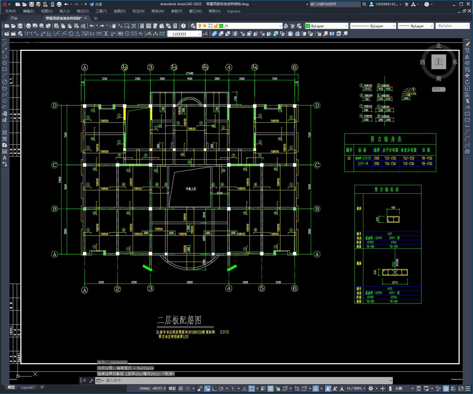Click the search magnifier icon in title bar
The image size is (473, 394).
[x=365, y=4]
